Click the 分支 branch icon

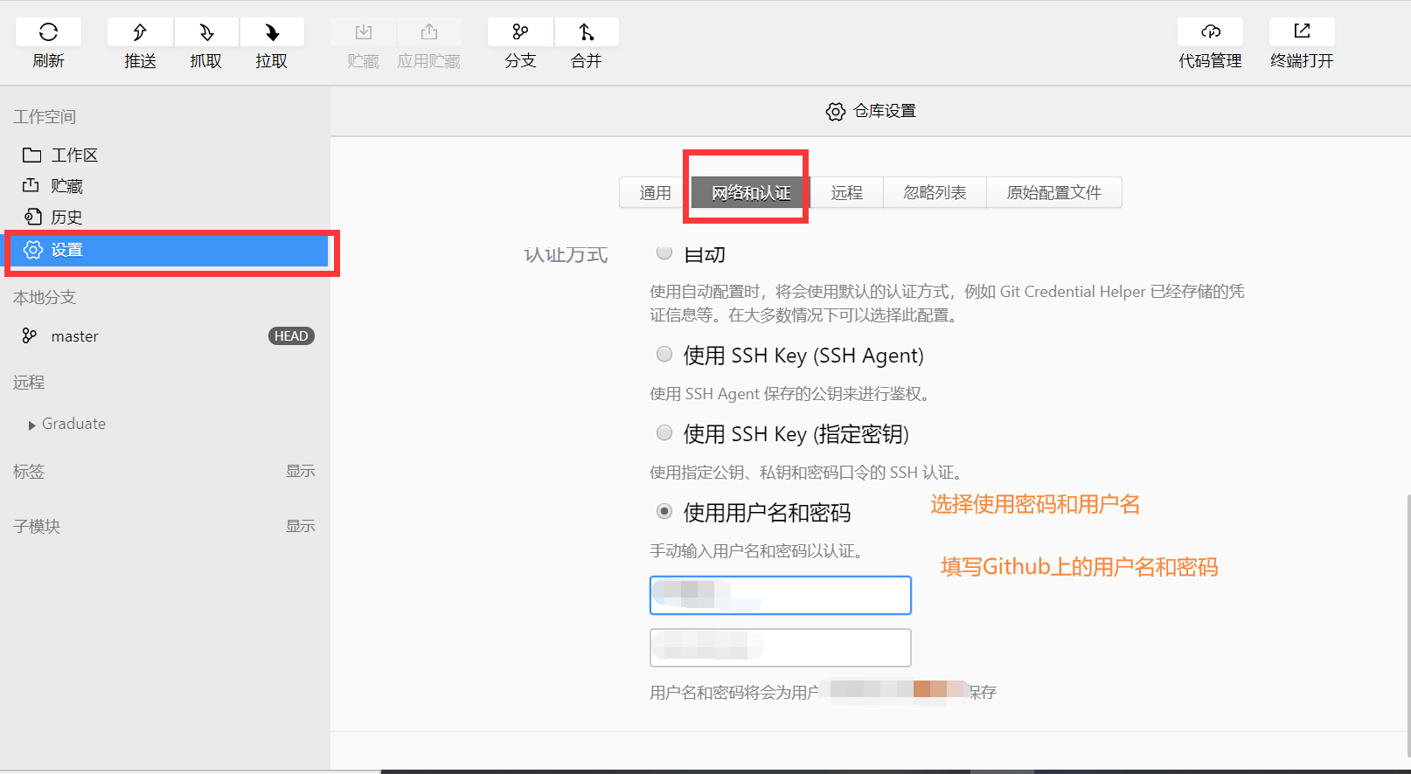(520, 32)
